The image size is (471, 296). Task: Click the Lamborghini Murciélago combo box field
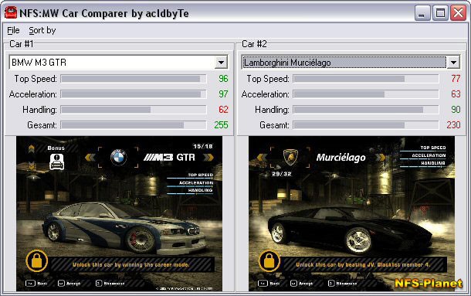click(351, 63)
